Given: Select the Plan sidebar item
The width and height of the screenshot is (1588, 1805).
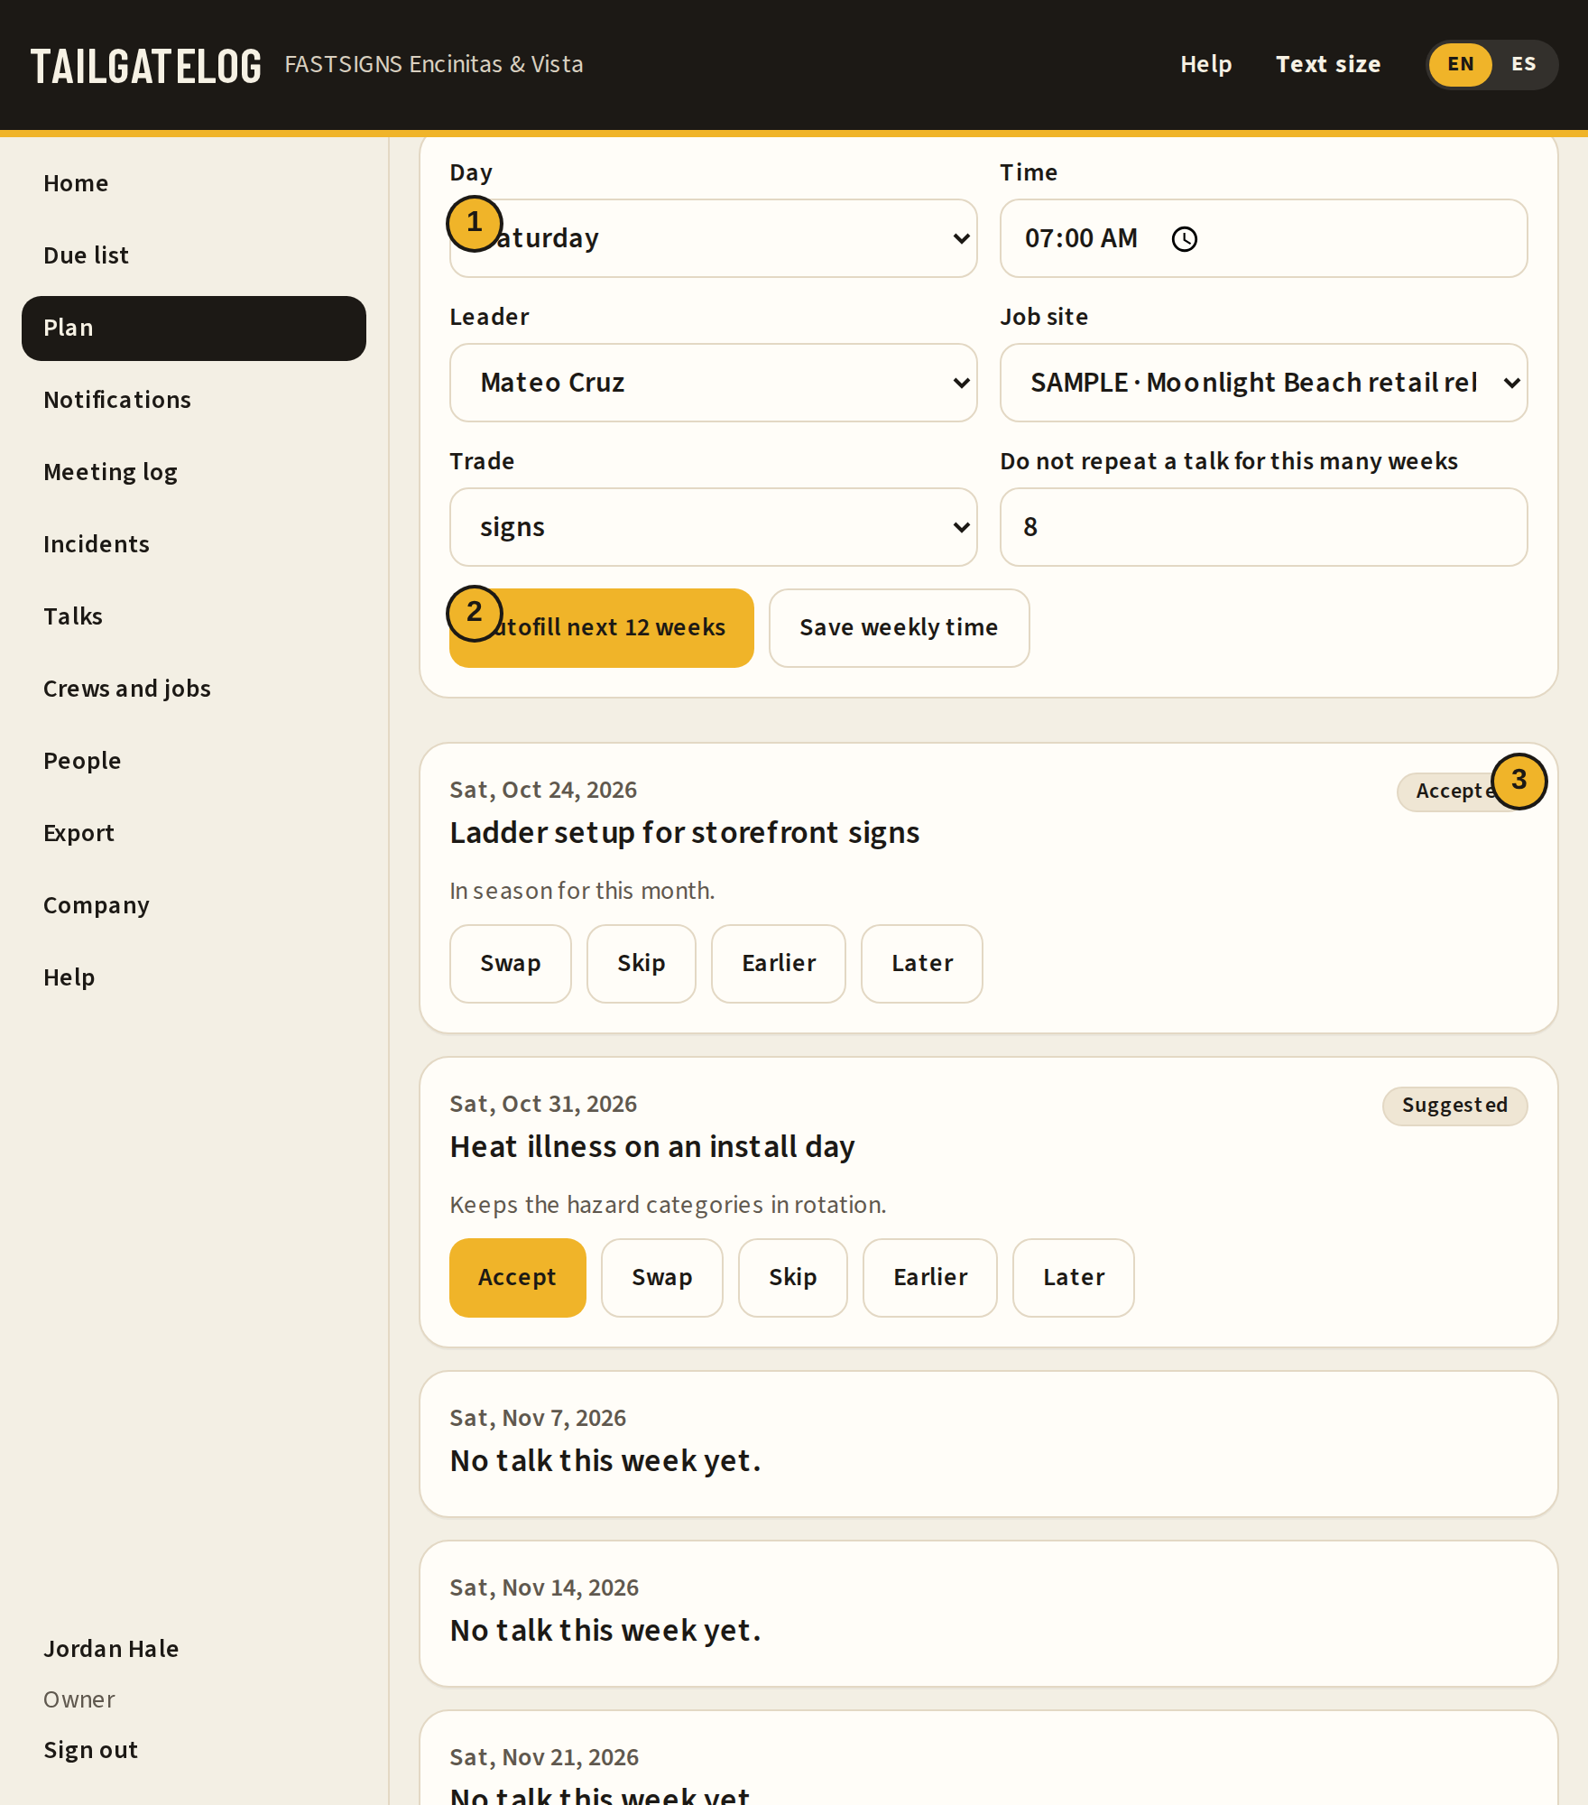Looking at the screenshot, I should coord(194,329).
